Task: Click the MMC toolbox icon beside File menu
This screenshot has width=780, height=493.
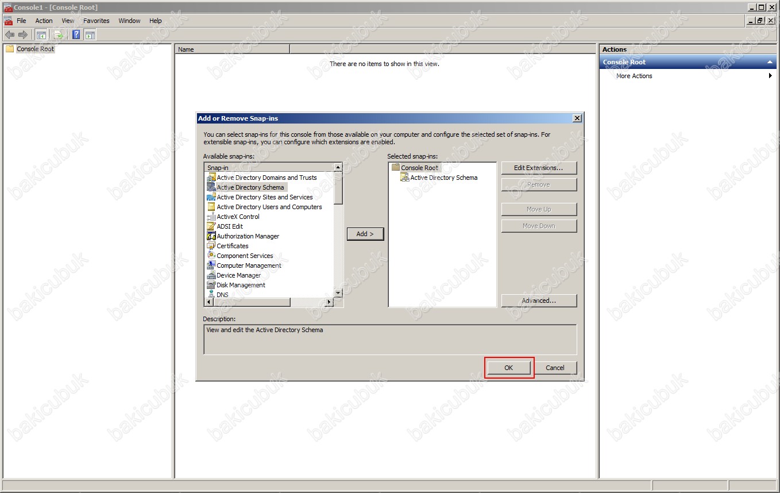Action: click(8, 21)
